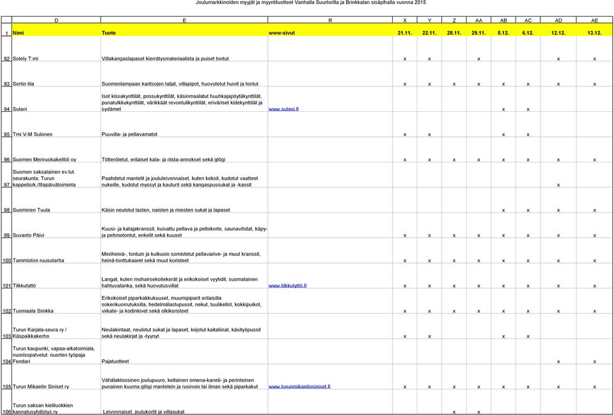Click the page title mentioning 'Joulumarkkinoiden myyjät'

point(311,3)
